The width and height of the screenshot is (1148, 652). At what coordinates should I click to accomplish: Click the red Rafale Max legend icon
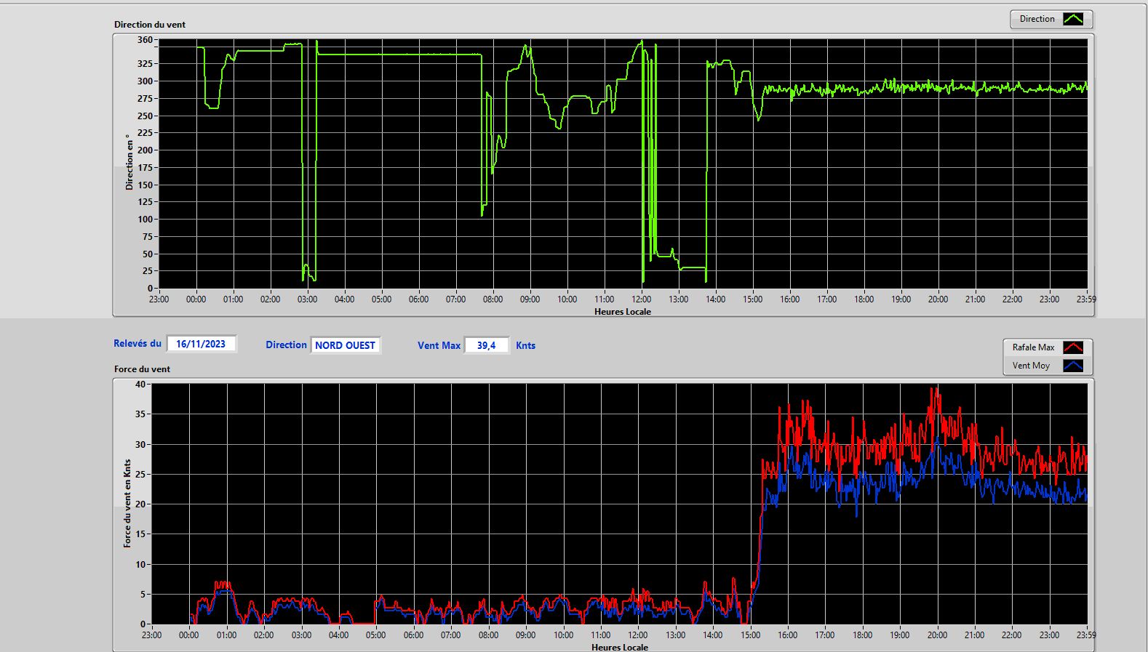(x=1073, y=347)
